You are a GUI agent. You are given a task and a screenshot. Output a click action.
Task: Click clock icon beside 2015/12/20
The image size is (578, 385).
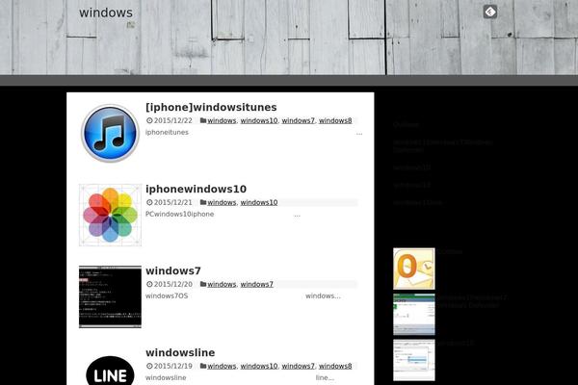pos(149,284)
